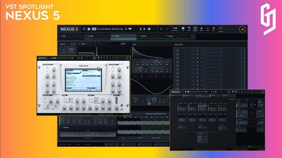Open the SYS settings gear

214,29
